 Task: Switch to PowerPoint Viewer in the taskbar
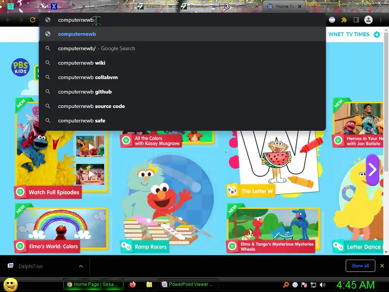188,284
